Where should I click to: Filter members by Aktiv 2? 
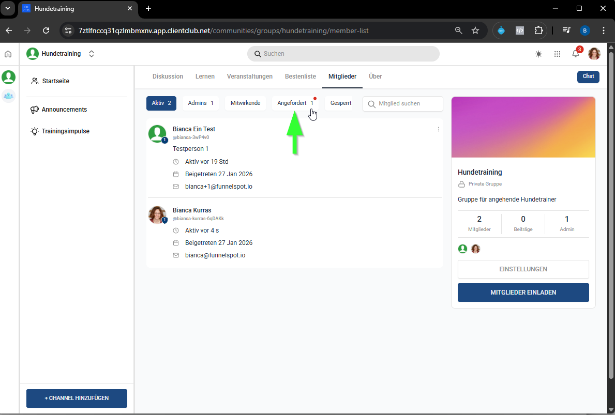pos(161,103)
